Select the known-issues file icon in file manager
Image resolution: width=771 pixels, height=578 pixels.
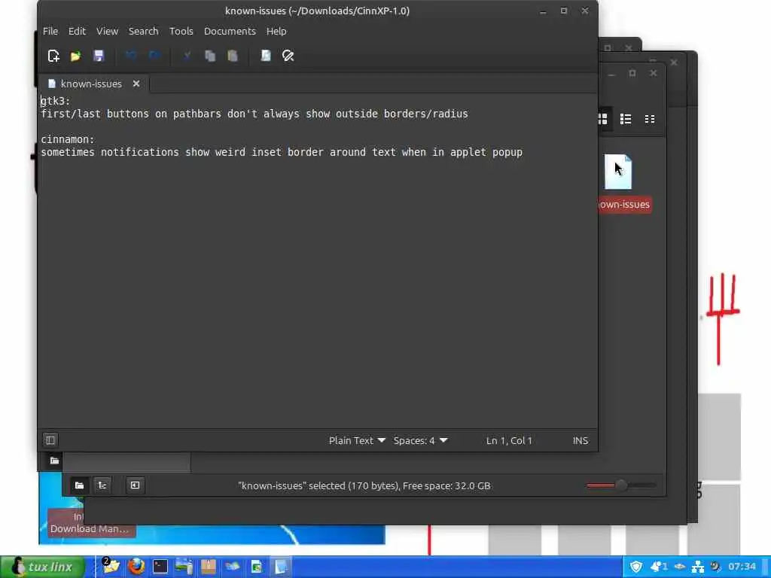[x=618, y=172]
